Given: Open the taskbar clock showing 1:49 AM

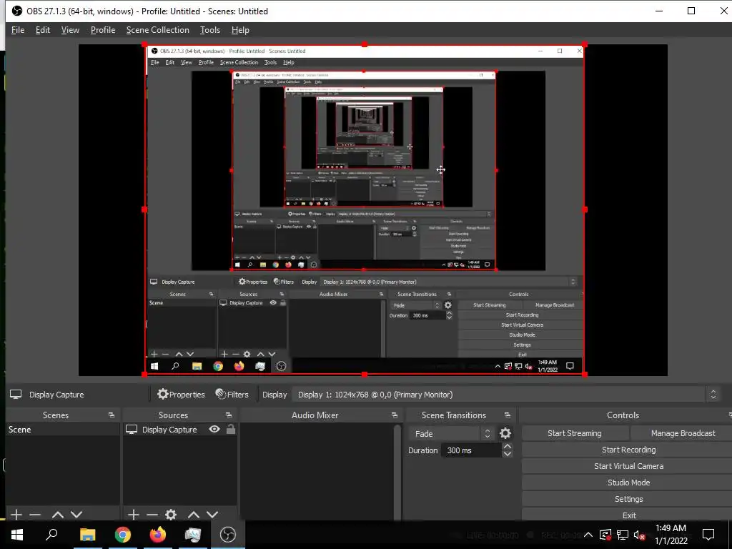Looking at the screenshot, I should (671, 535).
